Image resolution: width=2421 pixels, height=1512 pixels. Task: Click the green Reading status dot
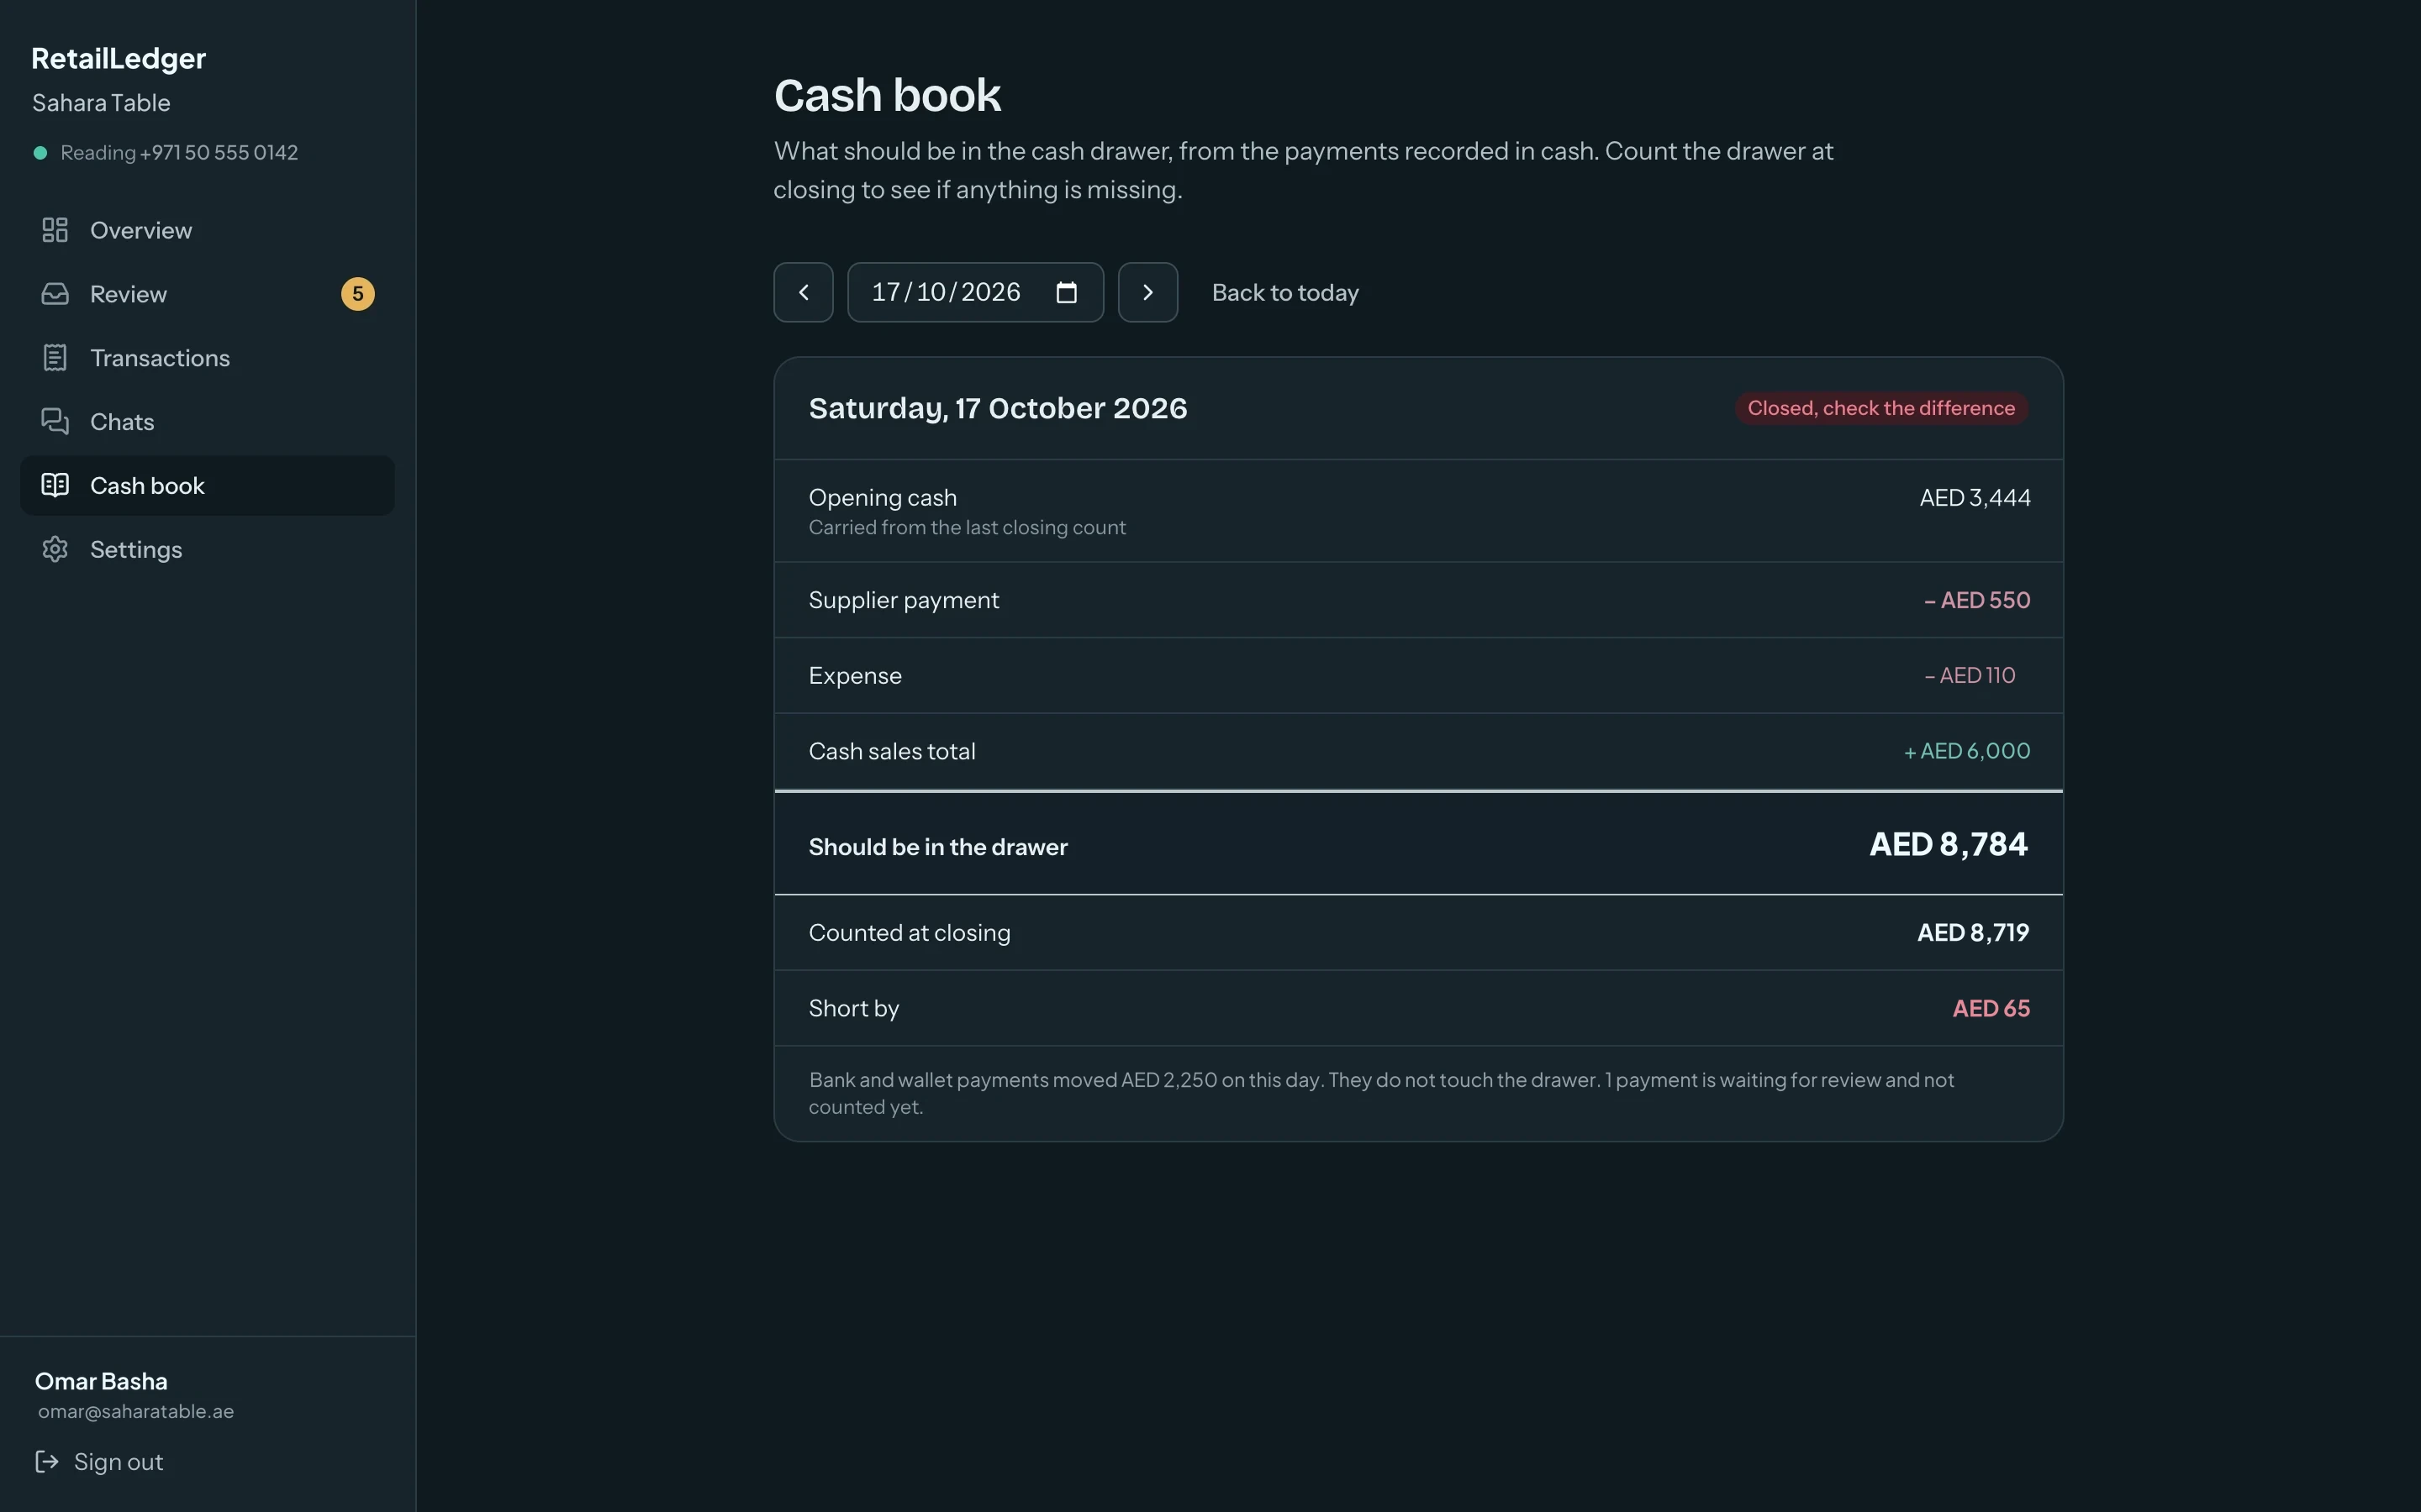point(40,153)
